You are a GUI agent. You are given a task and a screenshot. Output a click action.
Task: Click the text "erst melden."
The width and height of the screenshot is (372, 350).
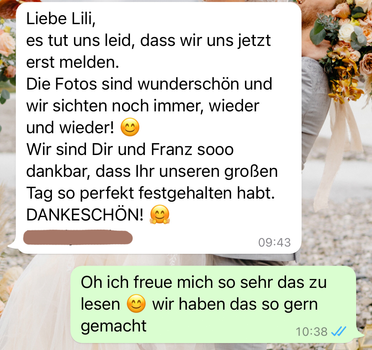73,62
